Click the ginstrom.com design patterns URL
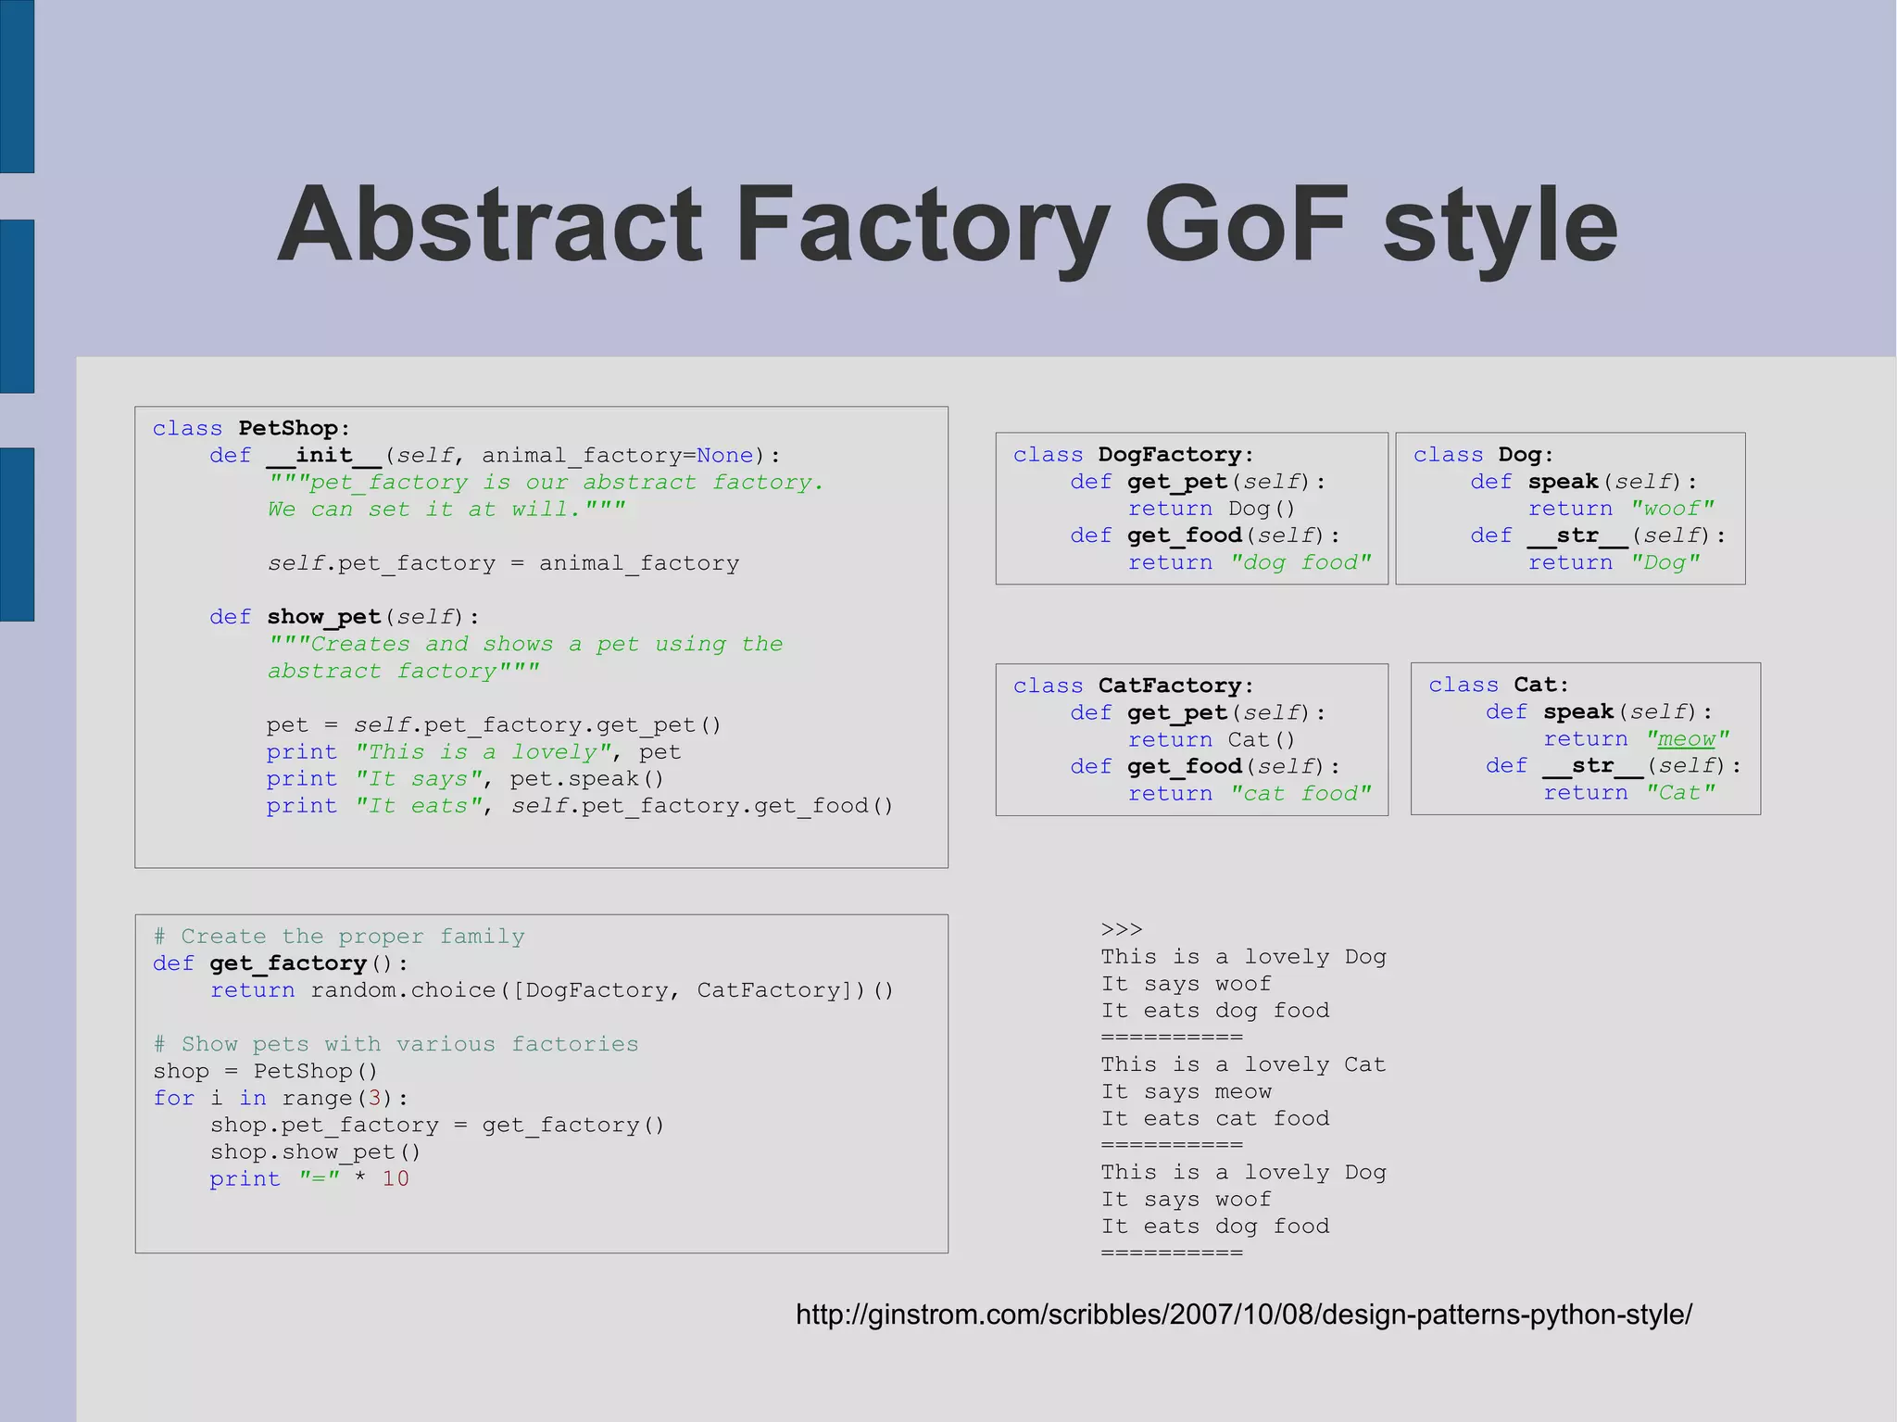The height and width of the screenshot is (1422, 1897). (1243, 1314)
